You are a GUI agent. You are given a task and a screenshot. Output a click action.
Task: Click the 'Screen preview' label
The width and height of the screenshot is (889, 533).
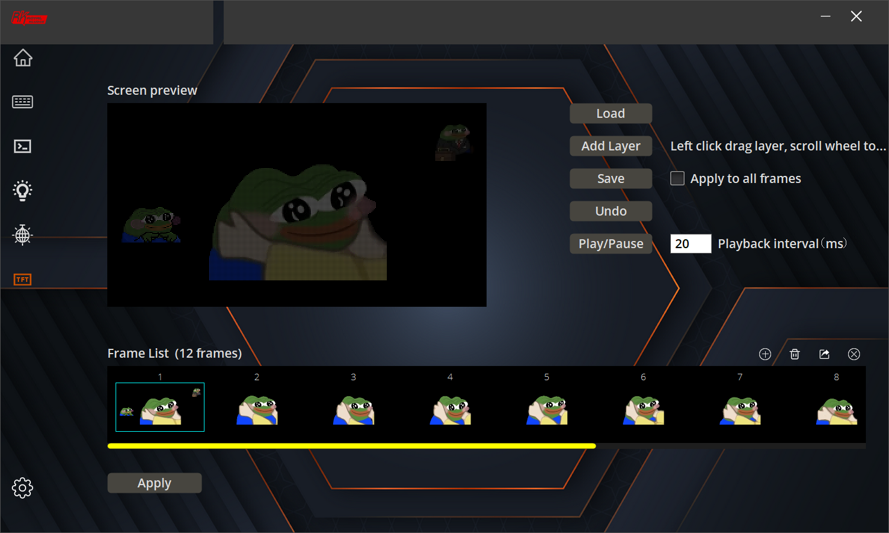pyautogui.click(x=152, y=91)
